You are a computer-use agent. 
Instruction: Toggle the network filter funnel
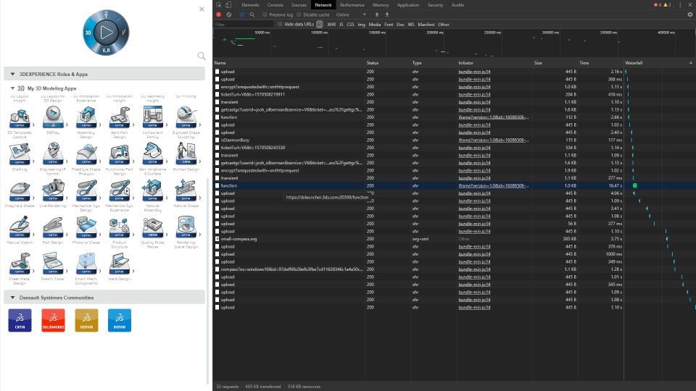point(242,14)
